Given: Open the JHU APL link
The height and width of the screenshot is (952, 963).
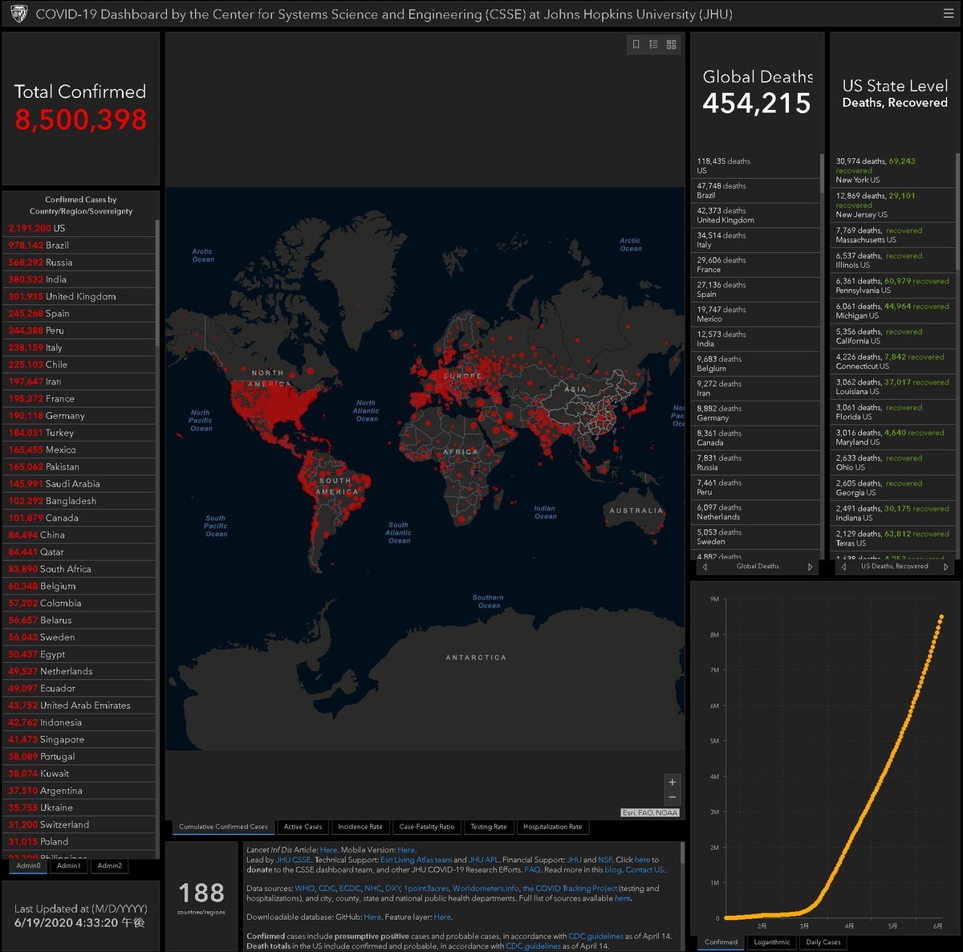Looking at the screenshot, I should 483,860.
